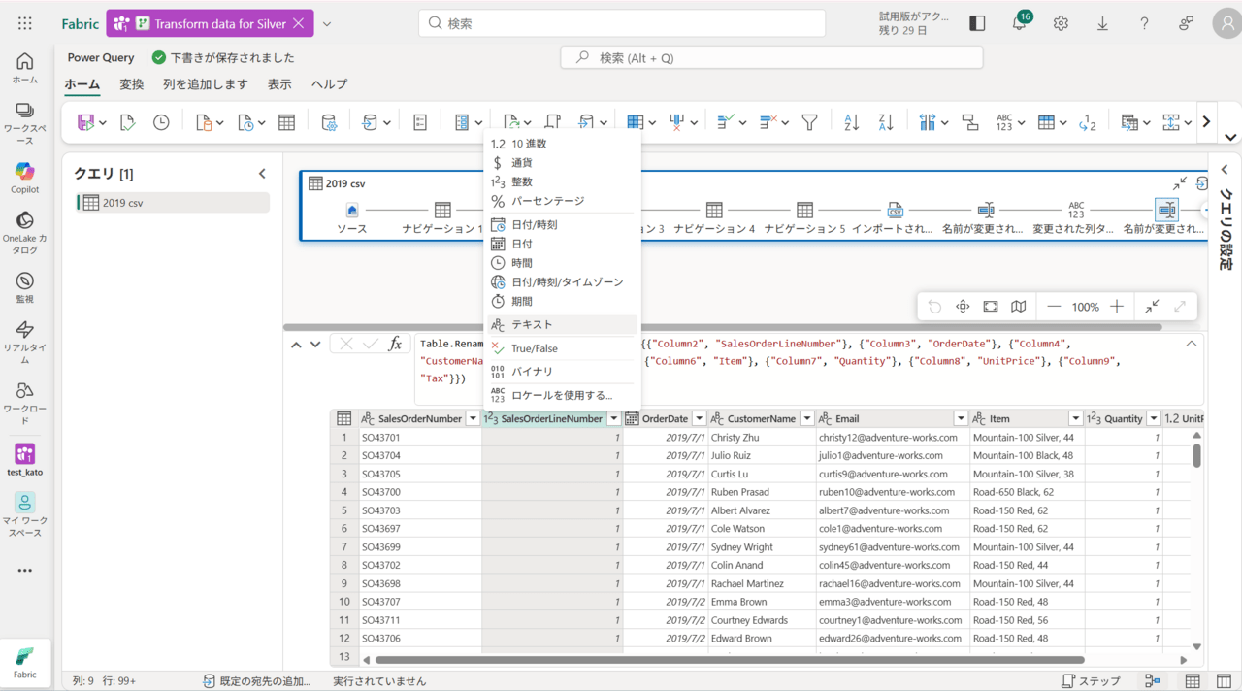Click the filter rows funnel icon

click(x=809, y=122)
